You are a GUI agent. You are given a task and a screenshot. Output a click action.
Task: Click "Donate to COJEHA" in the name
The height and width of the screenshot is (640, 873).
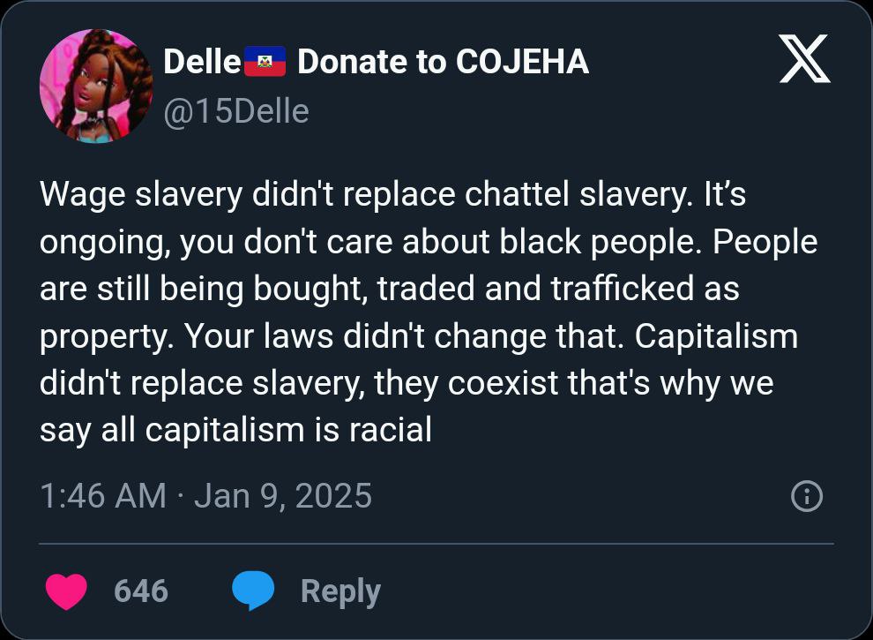click(443, 62)
